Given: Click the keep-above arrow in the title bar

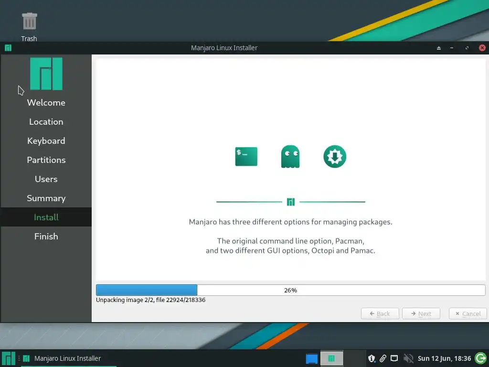Looking at the screenshot, I should (439, 48).
